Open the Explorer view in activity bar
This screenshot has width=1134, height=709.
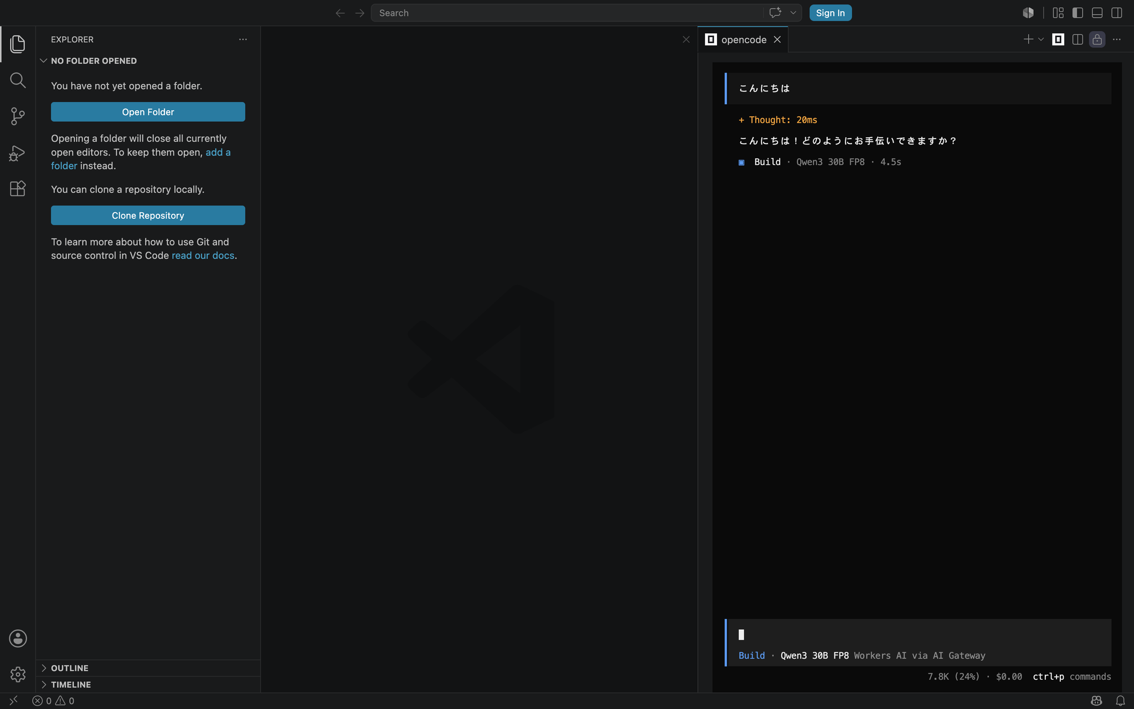coord(18,44)
